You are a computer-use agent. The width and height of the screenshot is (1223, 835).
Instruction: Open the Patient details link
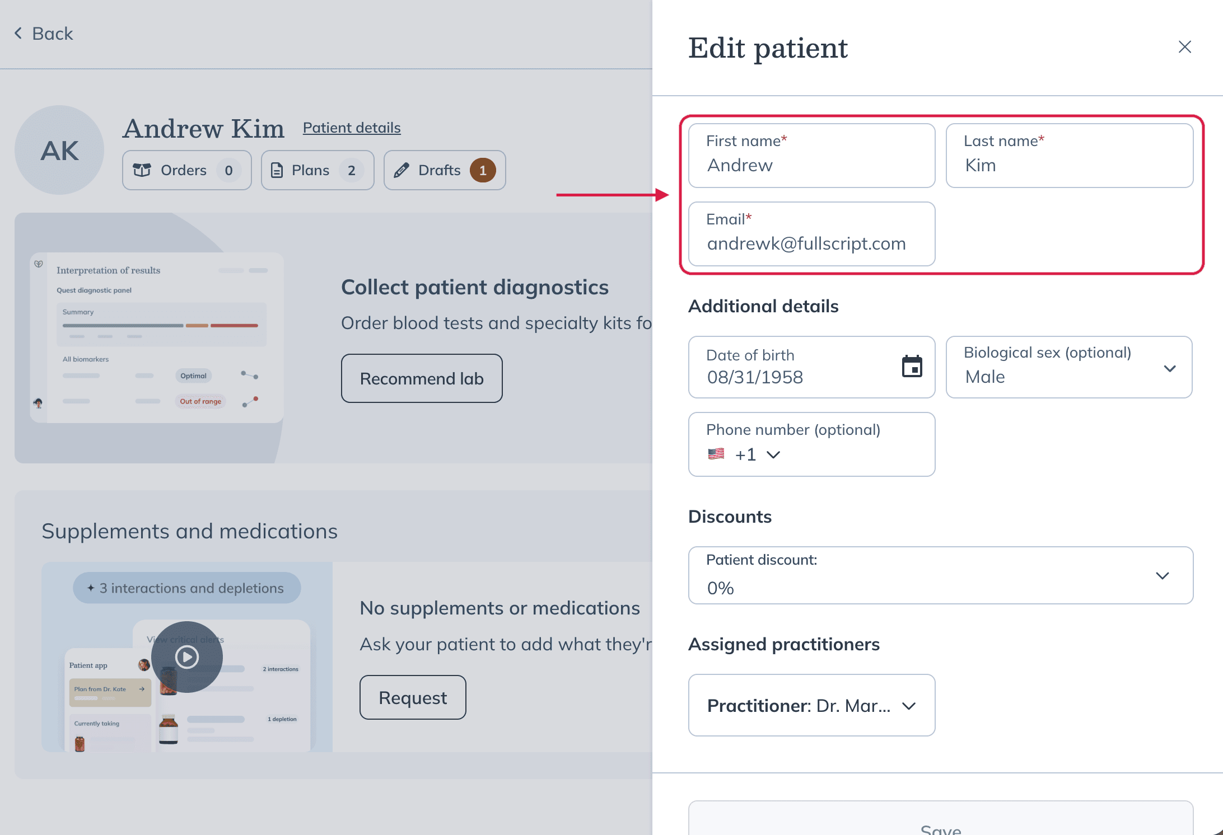point(352,128)
